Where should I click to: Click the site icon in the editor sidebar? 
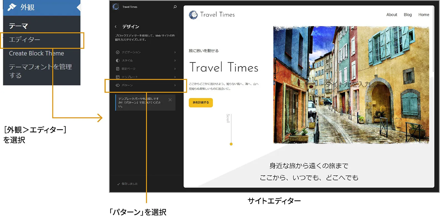click(x=115, y=7)
